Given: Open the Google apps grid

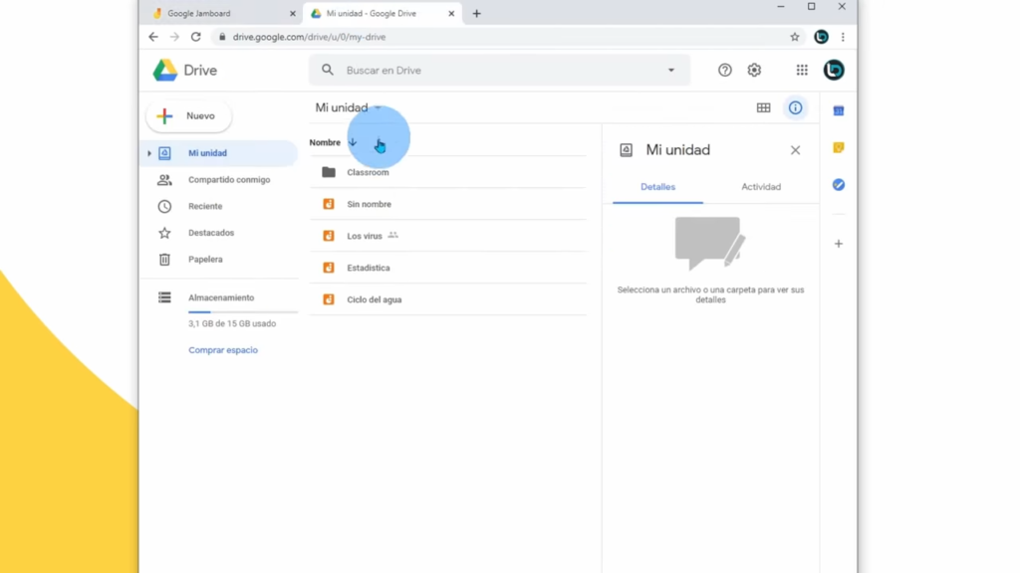Looking at the screenshot, I should pyautogui.click(x=802, y=71).
